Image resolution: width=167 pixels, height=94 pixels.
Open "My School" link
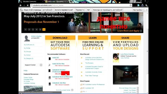click(27, 55)
